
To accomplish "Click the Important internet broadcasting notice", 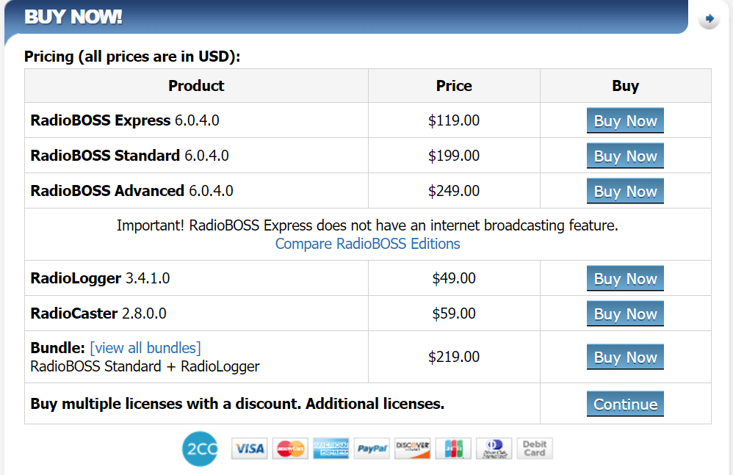I will (367, 225).
